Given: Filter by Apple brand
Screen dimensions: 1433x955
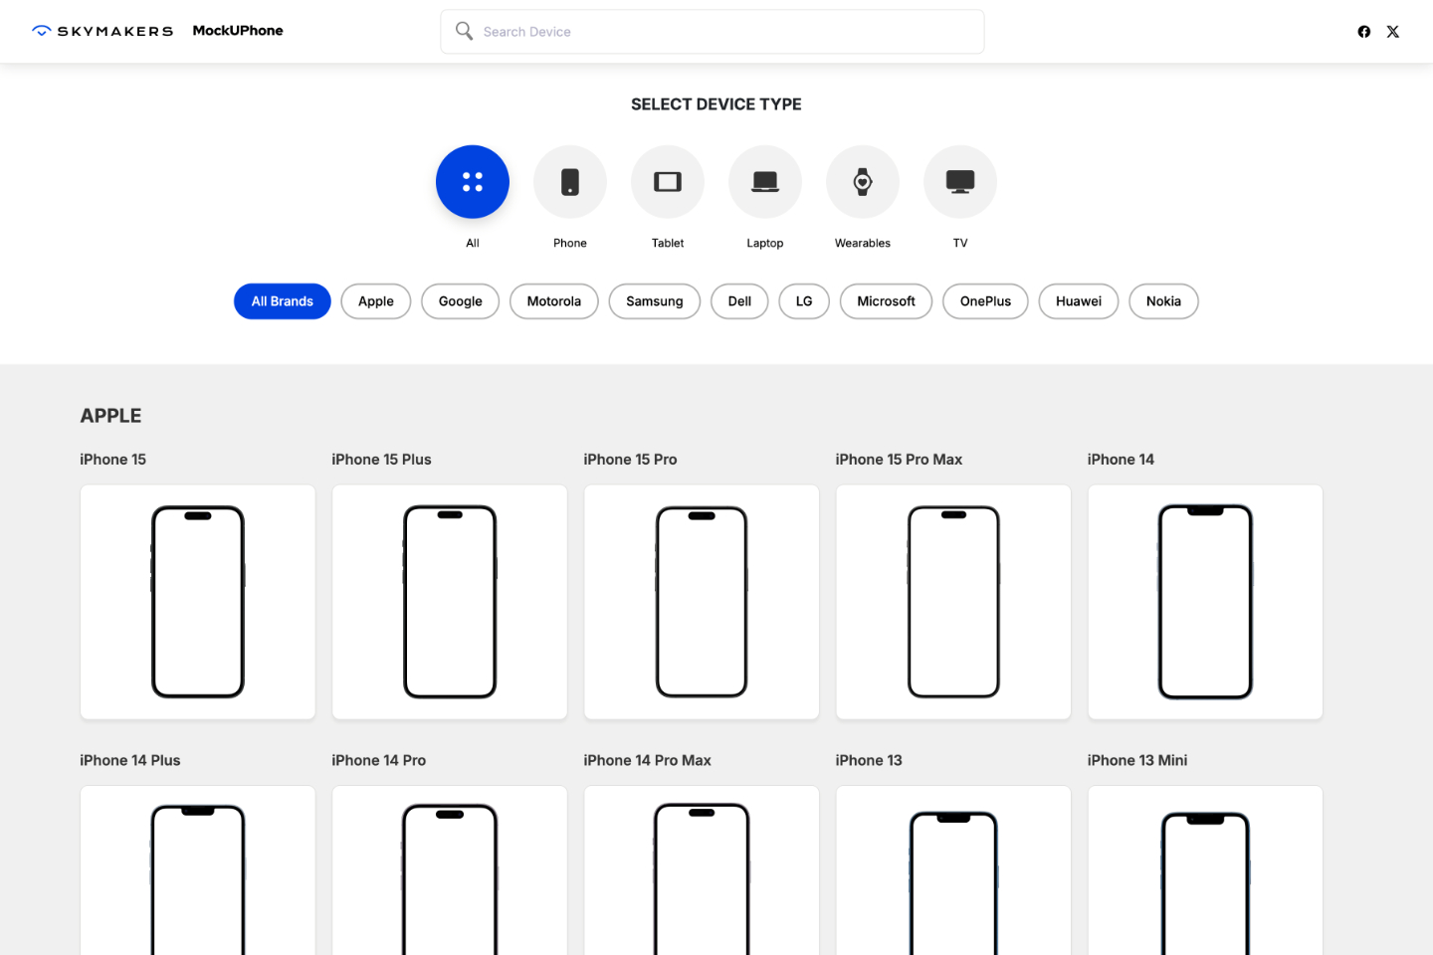Looking at the screenshot, I should (376, 301).
